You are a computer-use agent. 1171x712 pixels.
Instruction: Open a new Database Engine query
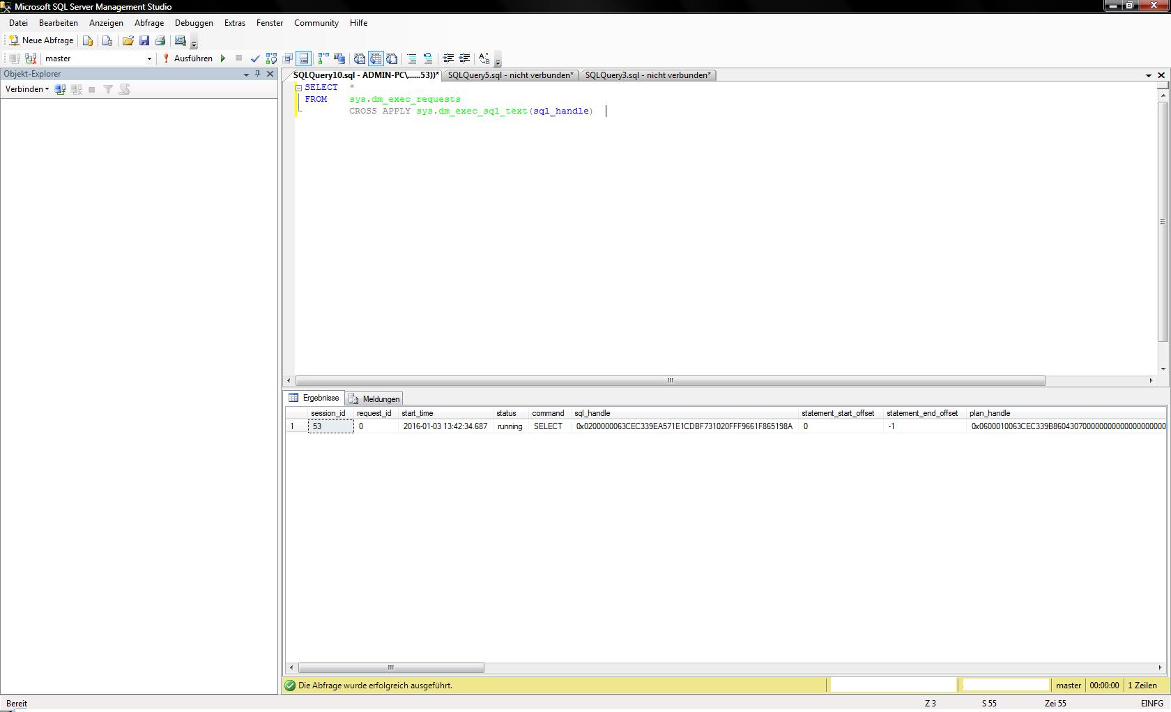pos(88,40)
